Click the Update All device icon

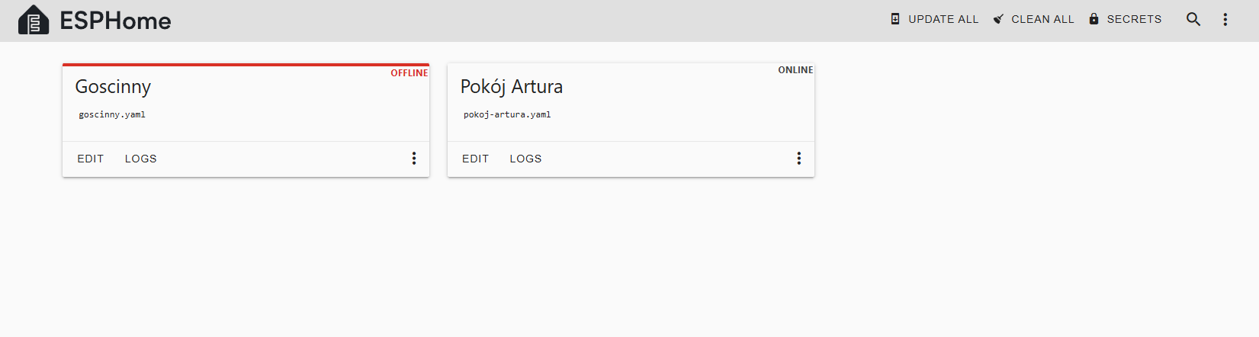click(895, 19)
